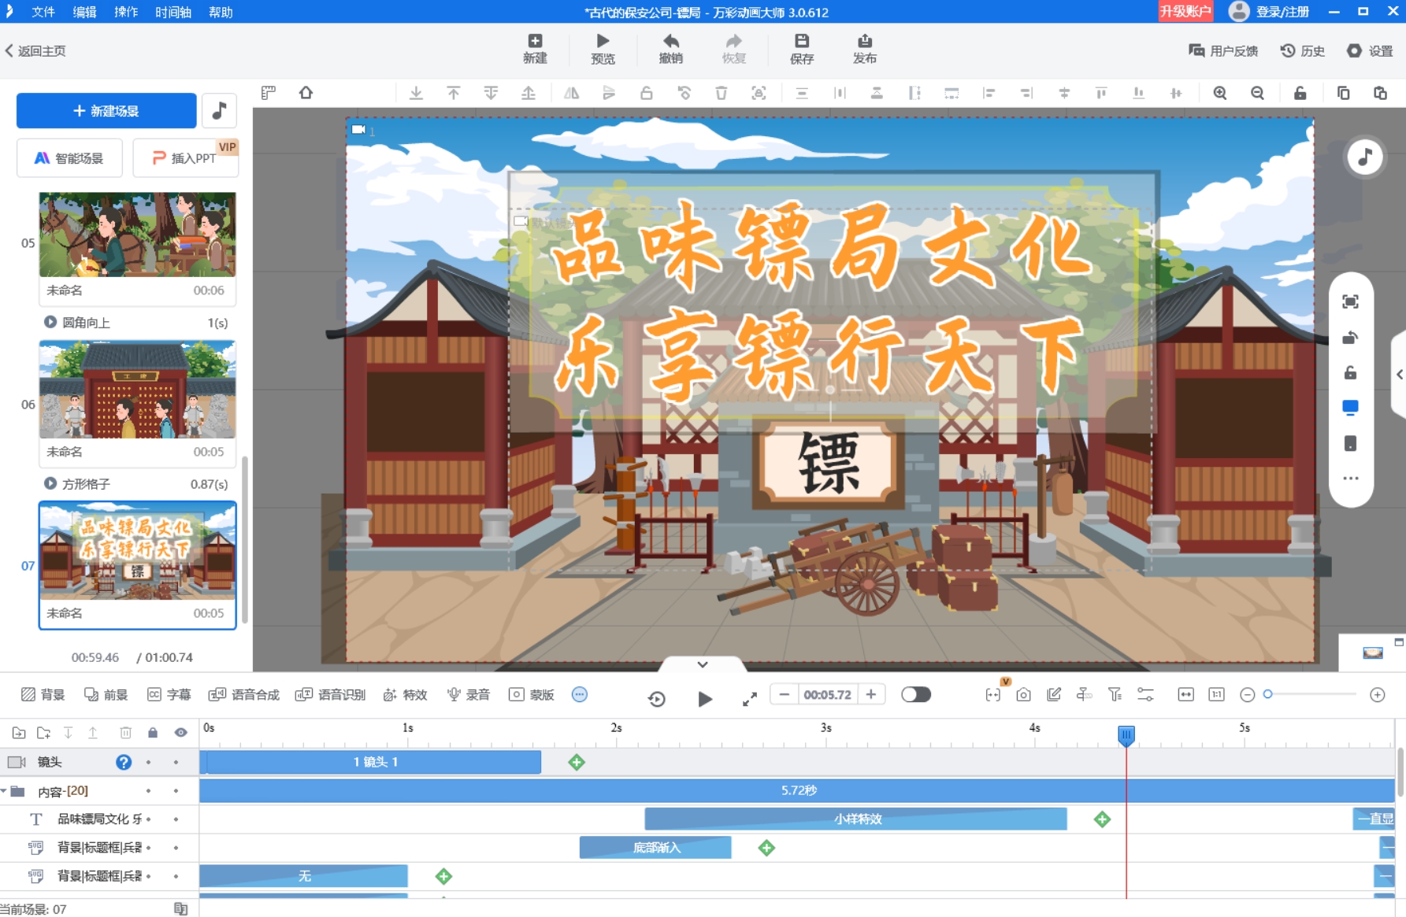Click 用户反馈 button

tap(1223, 50)
